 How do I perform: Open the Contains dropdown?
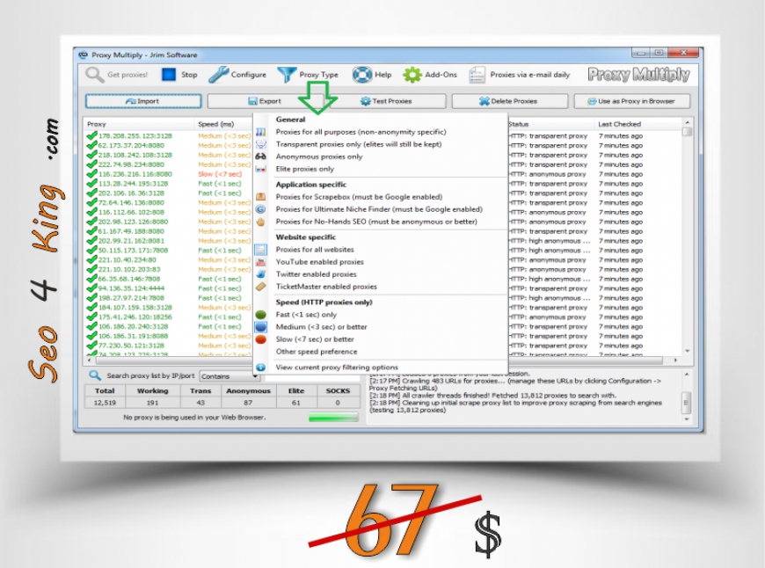(x=229, y=376)
